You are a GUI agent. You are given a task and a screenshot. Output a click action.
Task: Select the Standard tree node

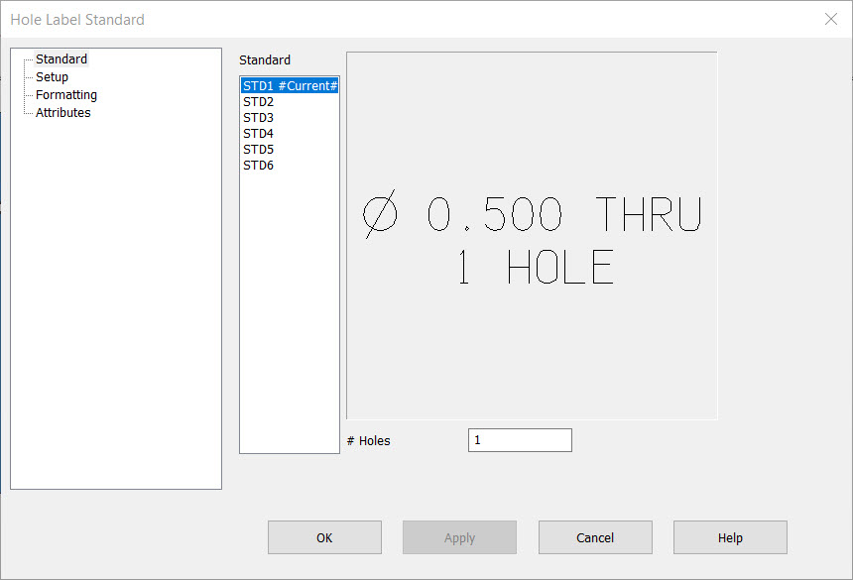[x=61, y=58]
